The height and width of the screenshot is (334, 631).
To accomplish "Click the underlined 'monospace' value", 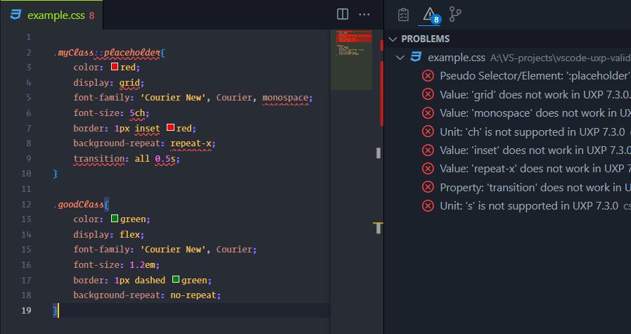I will coord(286,98).
